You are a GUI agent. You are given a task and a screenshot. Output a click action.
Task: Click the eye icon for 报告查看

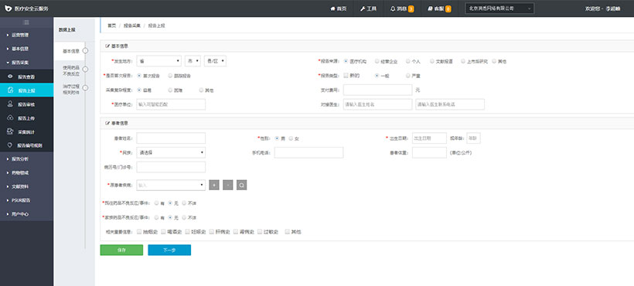(x=10, y=77)
